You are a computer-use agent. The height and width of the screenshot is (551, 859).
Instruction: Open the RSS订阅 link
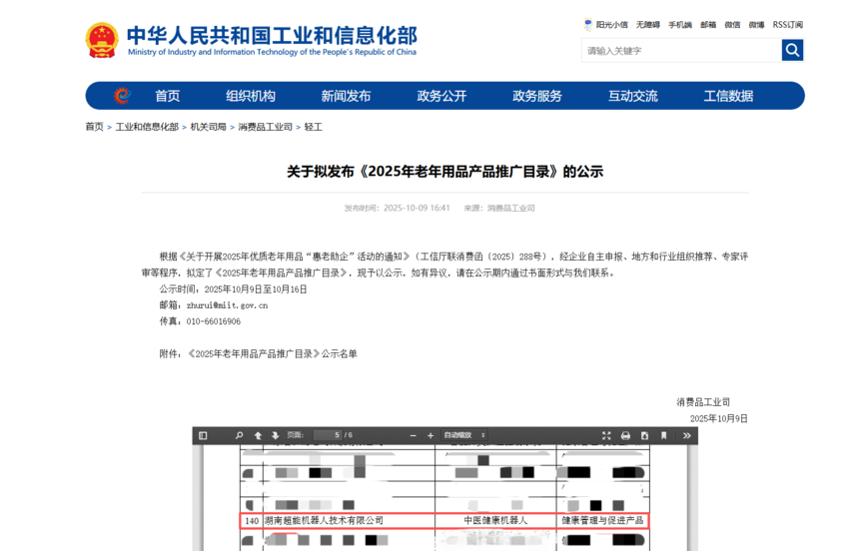click(x=788, y=25)
